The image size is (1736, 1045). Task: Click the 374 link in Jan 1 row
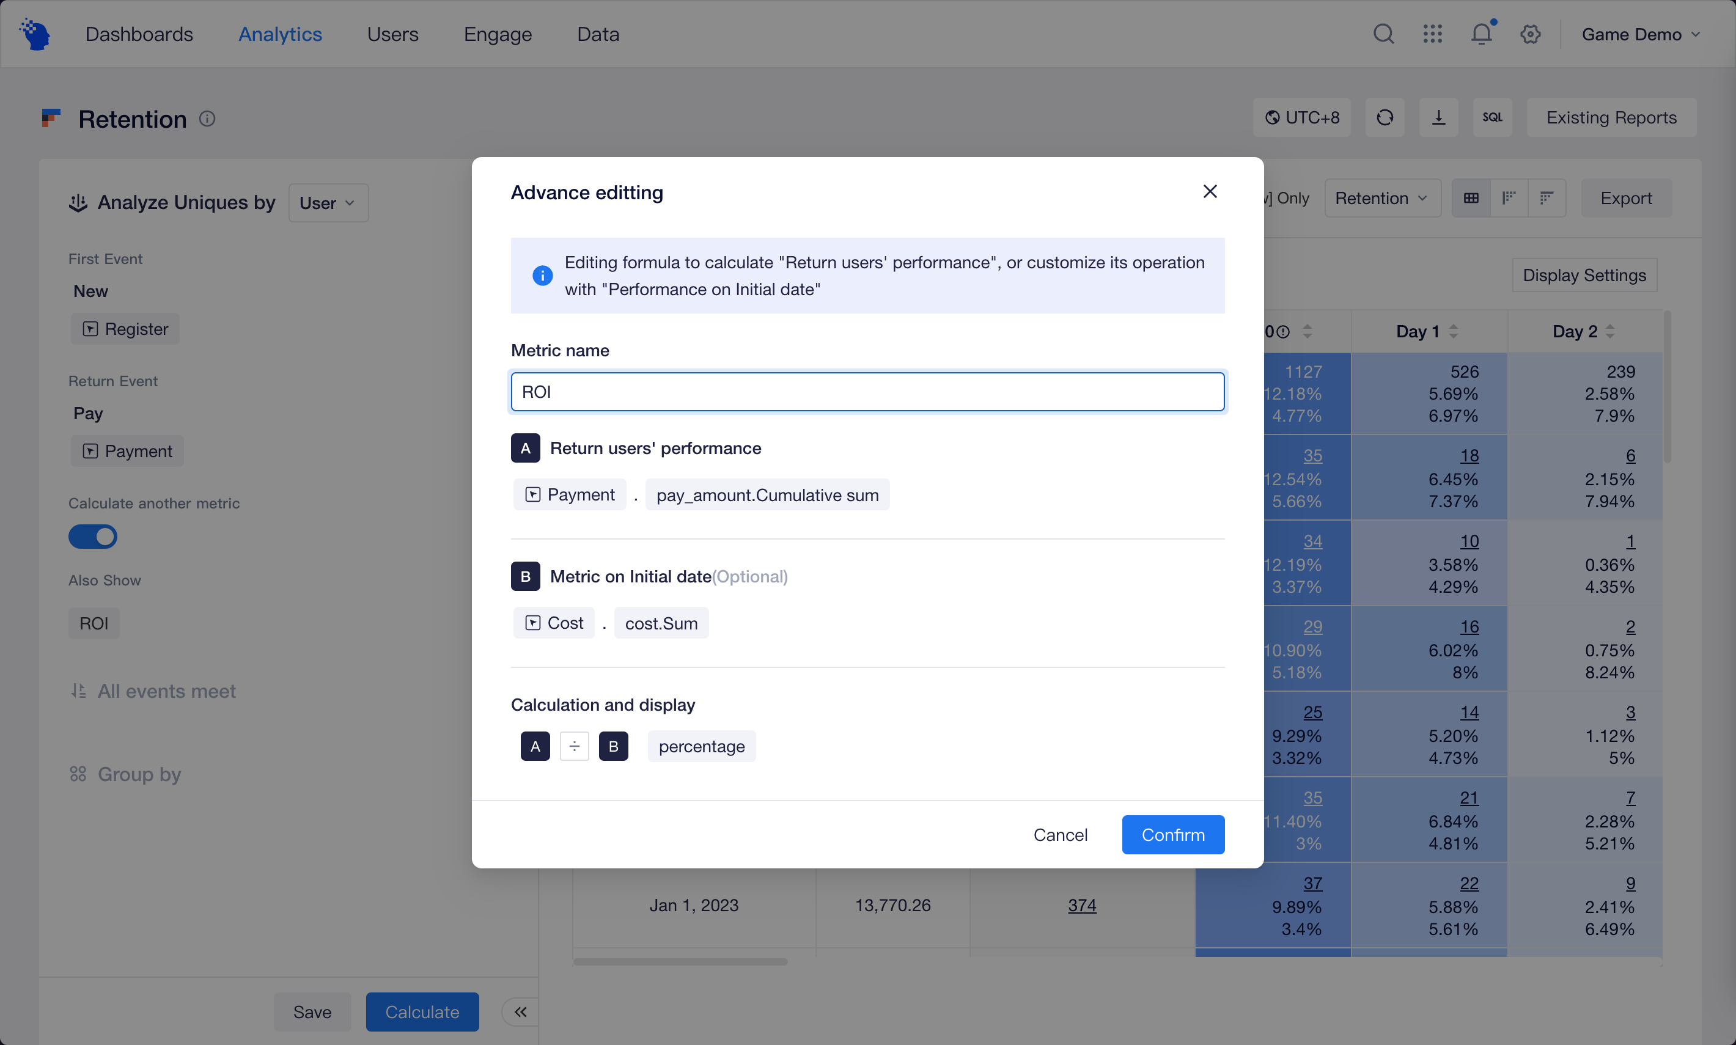[1082, 906]
